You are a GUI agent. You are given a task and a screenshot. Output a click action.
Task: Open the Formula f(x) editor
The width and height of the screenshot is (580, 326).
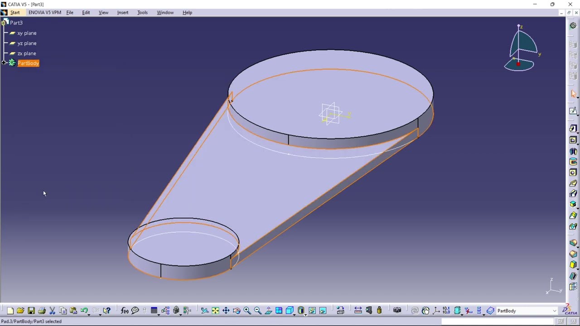point(124,311)
